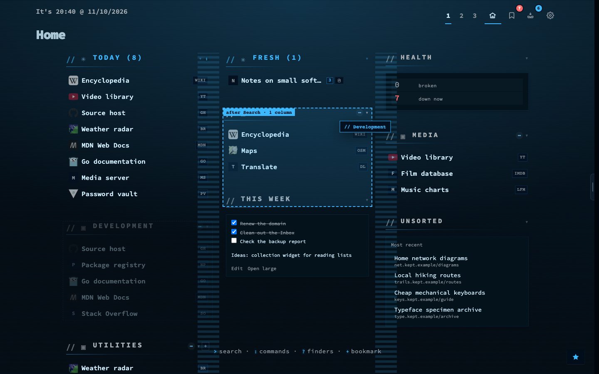The height and width of the screenshot is (374, 599).
Task: Click the Password vault triangle icon
Action: pos(73,194)
